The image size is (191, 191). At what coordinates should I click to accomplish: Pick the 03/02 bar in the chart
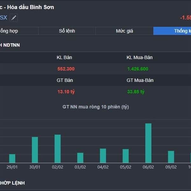(80, 158)
